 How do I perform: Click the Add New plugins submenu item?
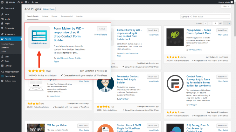click(5, 48)
